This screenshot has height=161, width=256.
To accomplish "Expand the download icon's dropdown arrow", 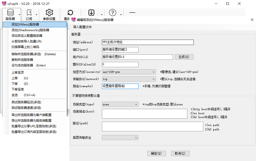I will point(102,15).
